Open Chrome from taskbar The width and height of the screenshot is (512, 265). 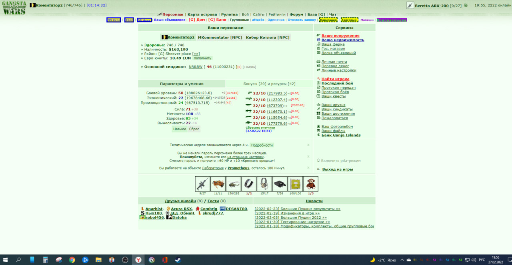[72, 260]
